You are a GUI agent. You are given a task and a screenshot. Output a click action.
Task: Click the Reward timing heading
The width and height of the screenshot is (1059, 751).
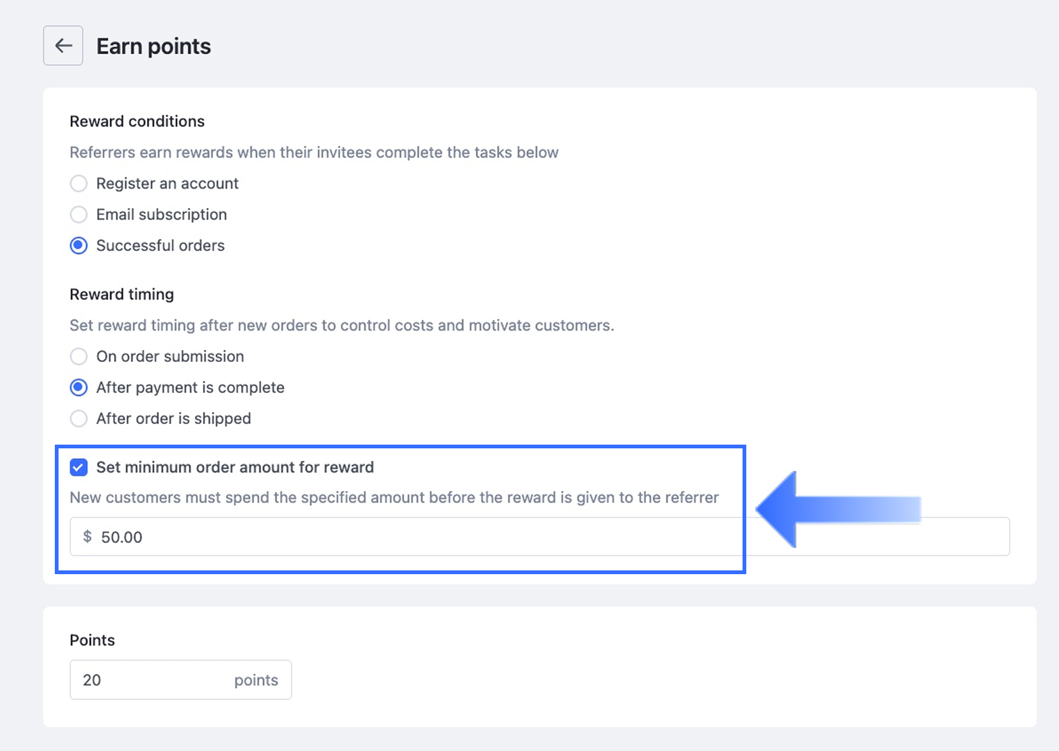point(121,295)
